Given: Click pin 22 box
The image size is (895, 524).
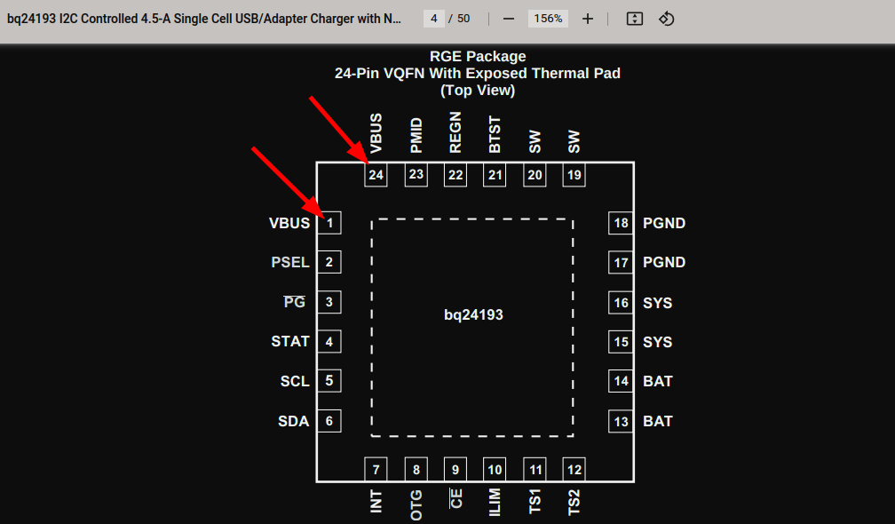Looking at the screenshot, I should tap(455, 175).
